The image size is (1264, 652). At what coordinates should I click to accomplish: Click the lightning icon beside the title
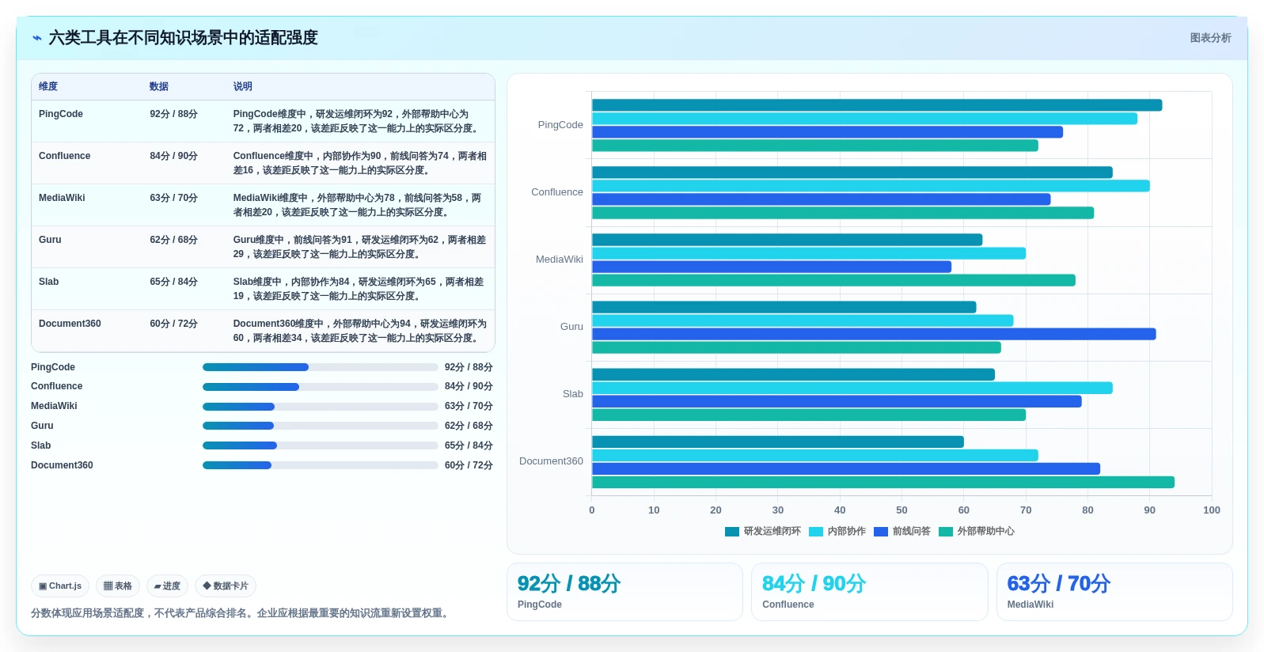37,38
